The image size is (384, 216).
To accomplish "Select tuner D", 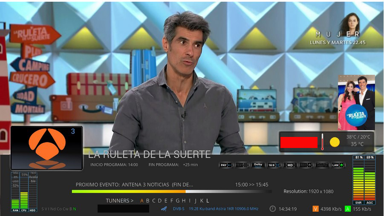I will click(160, 201).
